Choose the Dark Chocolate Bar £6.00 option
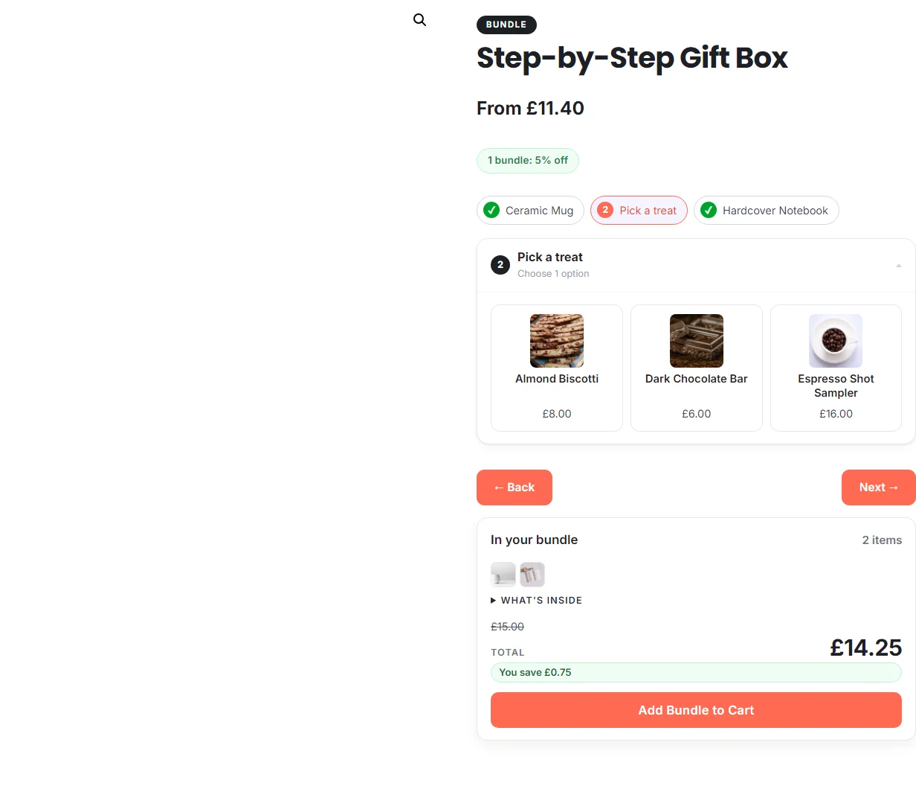Viewport: 916px width, 812px height. click(697, 368)
